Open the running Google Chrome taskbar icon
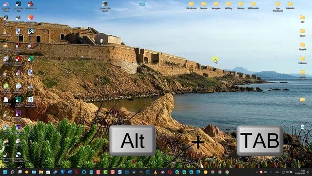 click(x=227, y=172)
